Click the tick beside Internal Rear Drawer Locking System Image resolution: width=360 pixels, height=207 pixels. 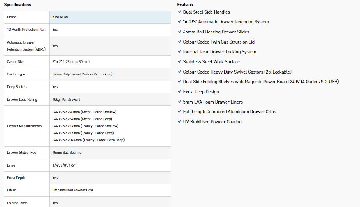pyautogui.click(x=179, y=52)
